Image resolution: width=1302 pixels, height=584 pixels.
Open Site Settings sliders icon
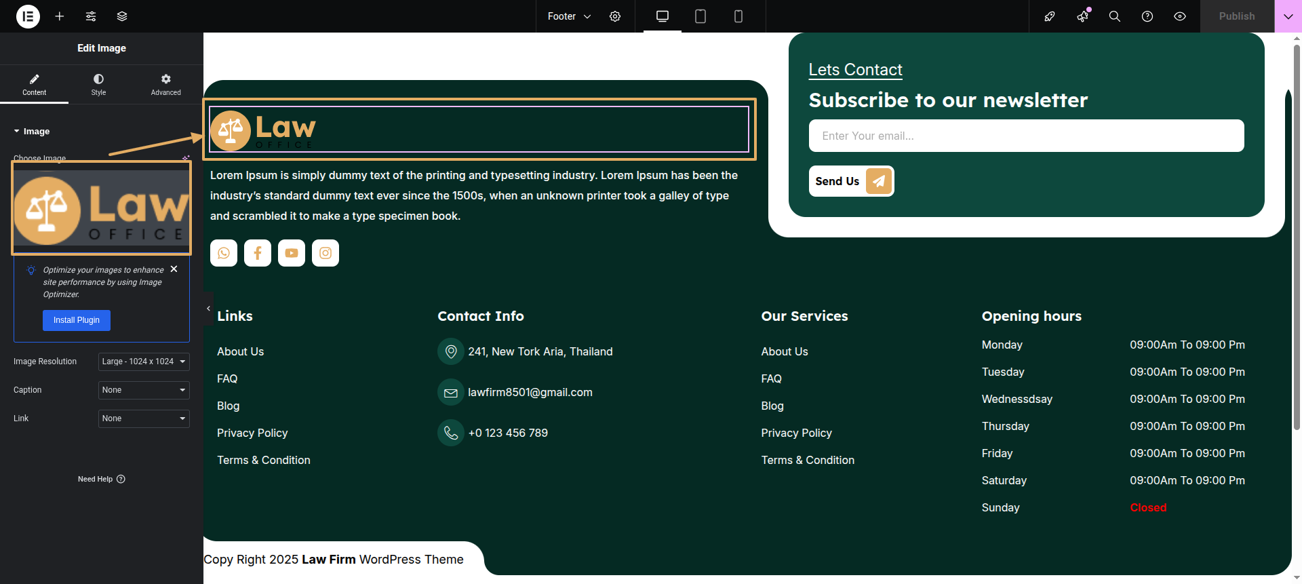[x=91, y=16]
